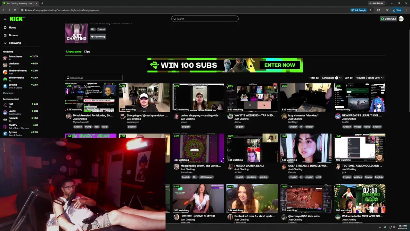The width and height of the screenshot is (410, 231).
Task: Click the YAY IT'S WEEKEND stream title
Action: tap(255, 116)
